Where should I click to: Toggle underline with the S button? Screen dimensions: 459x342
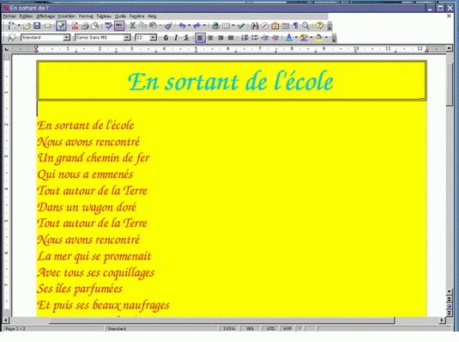(x=186, y=38)
